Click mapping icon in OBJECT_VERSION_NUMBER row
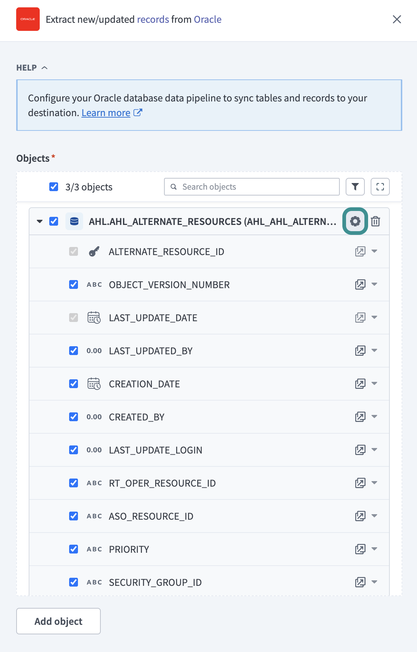This screenshot has height=652, width=417. click(x=360, y=284)
